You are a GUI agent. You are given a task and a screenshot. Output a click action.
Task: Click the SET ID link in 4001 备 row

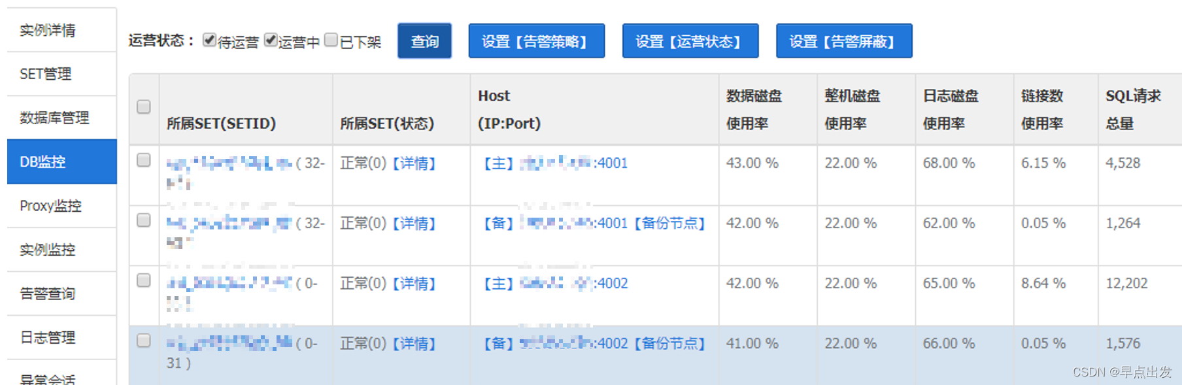click(x=229, y=224)
